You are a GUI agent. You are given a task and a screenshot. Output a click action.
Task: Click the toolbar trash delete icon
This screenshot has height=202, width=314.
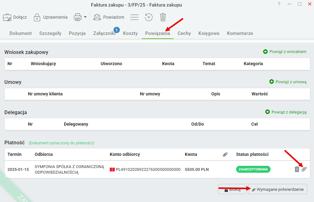tap(163, 17)
